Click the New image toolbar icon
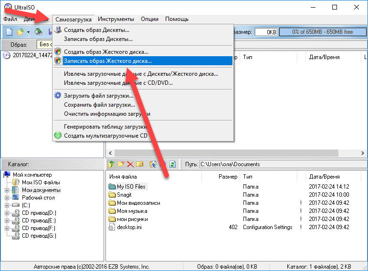 [x=9, y=32]
